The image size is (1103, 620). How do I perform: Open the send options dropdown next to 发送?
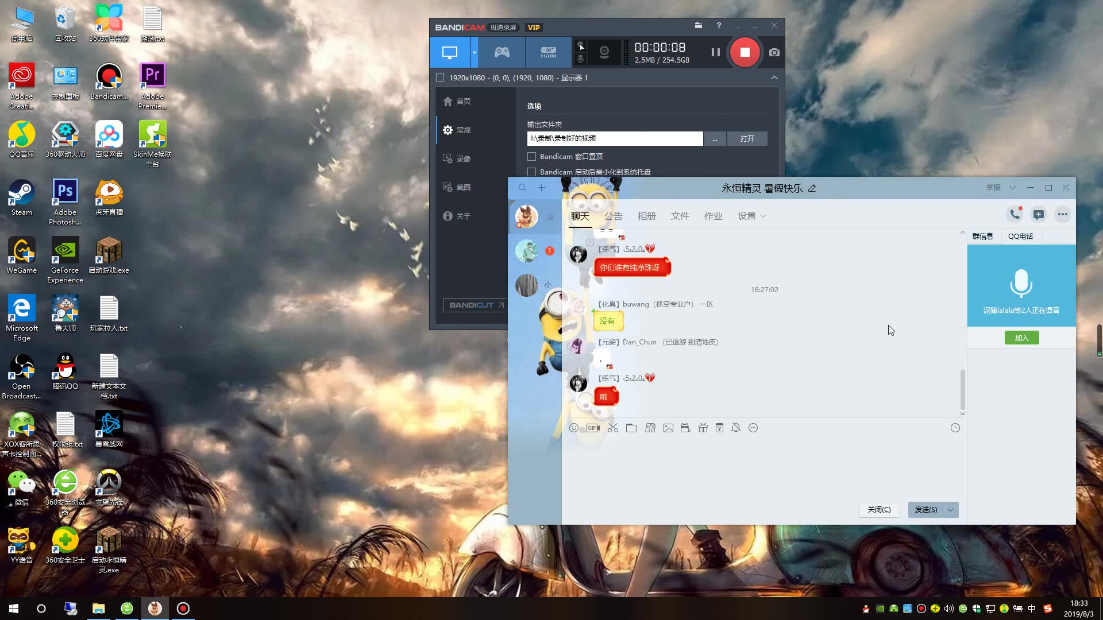[x=950, y=510]
